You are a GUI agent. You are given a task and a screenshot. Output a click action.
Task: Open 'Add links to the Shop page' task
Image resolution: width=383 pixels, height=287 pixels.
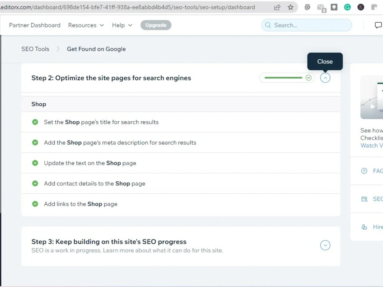(x=181, y=204)
